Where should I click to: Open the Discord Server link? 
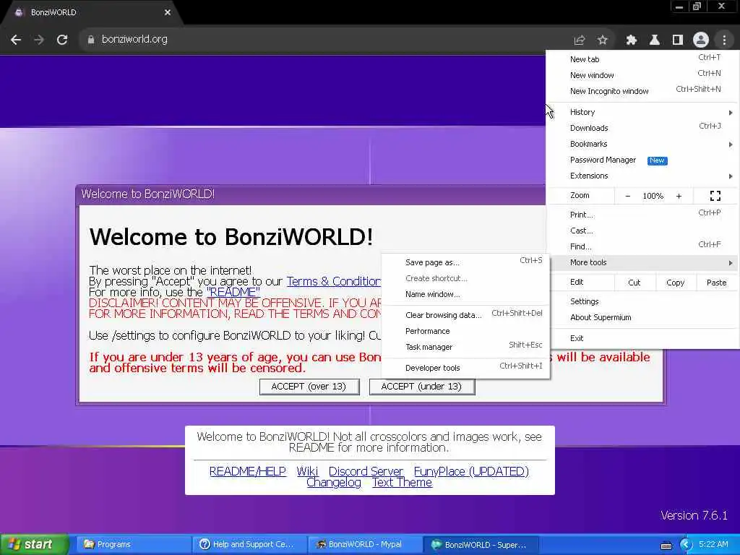[x=366, y=471]
